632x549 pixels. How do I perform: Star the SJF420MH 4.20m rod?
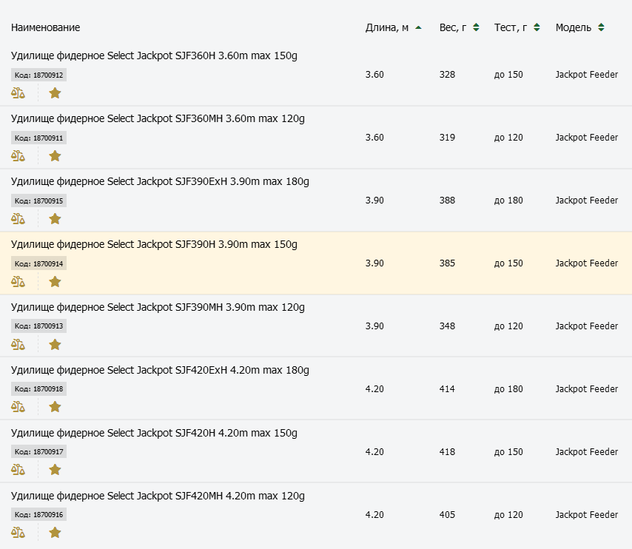pyautogui.click(x=55, y=533)
